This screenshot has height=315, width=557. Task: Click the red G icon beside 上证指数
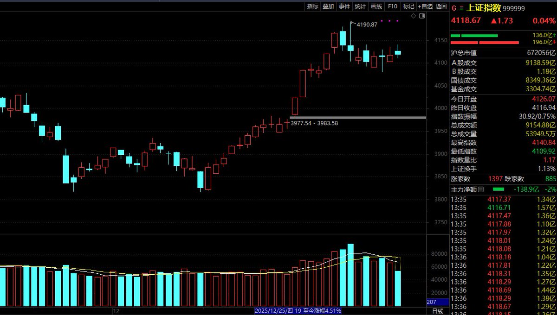click(x=454, y=8)
